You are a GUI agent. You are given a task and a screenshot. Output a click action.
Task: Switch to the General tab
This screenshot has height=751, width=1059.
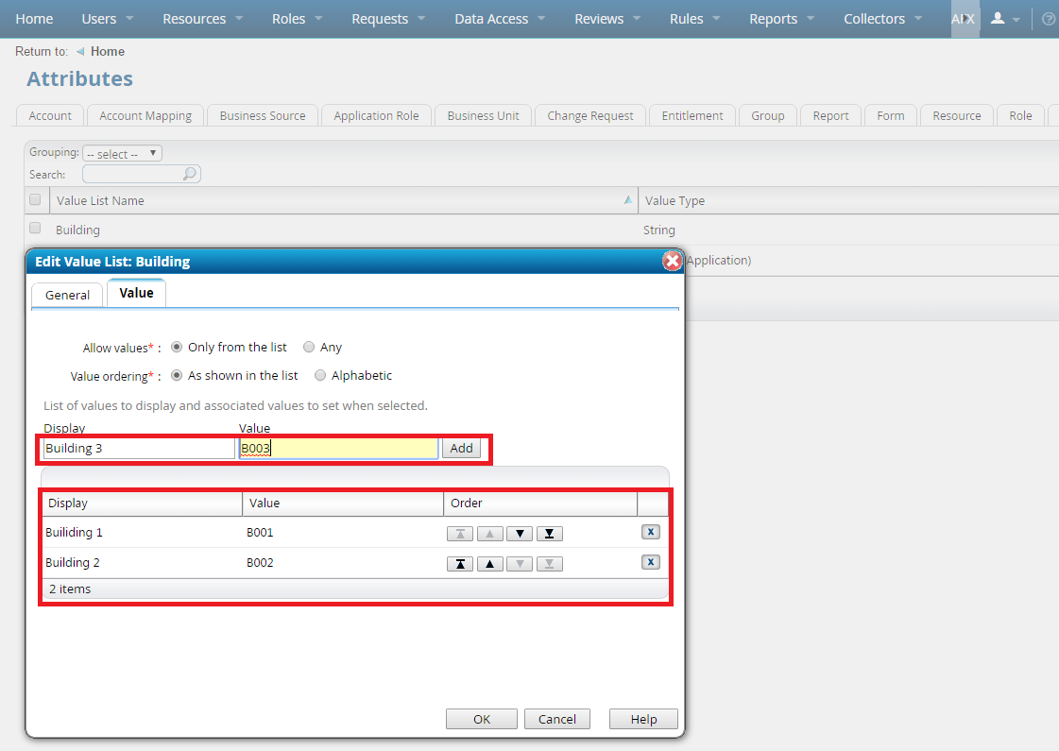pyautogui.click(x=67, y=295)
